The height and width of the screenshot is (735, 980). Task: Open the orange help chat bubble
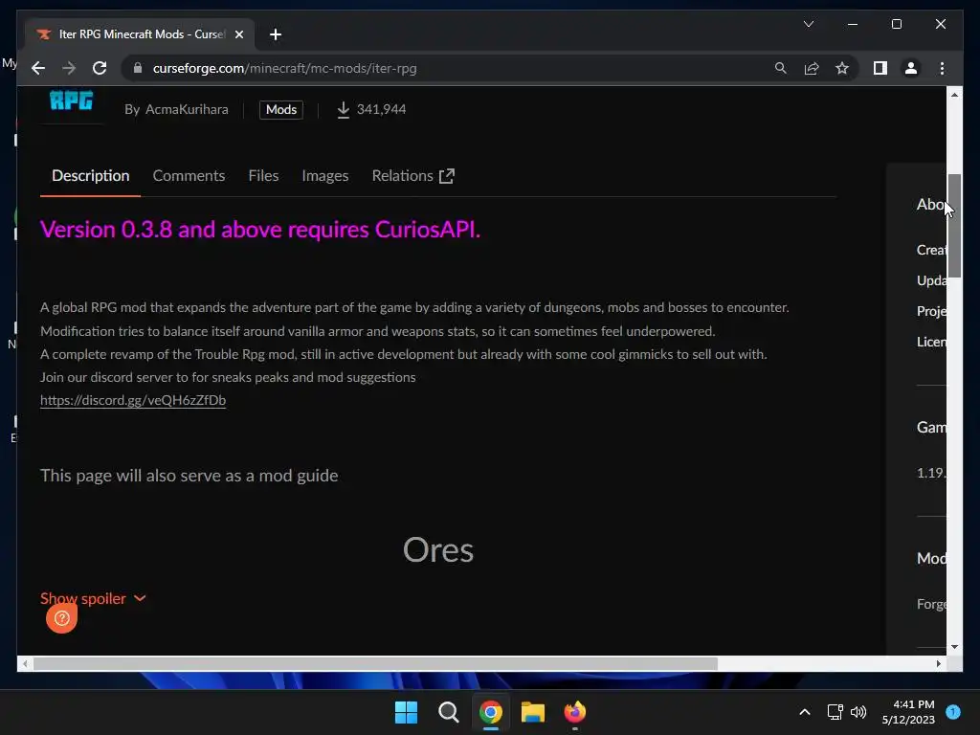(x=62, y=618)
